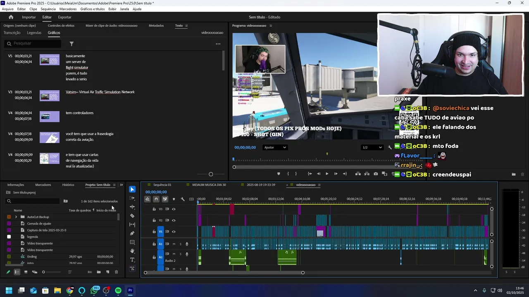Click the Lift button in Program monitor
Viewport: 529px width, 297px height.
coord(358,174)
